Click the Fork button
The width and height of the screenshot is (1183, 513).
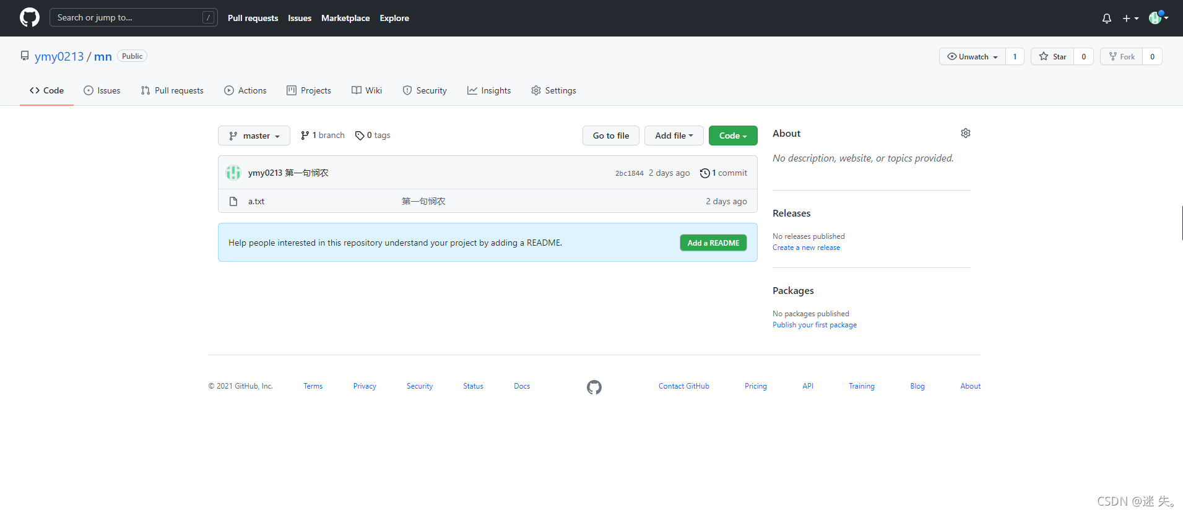(x=1121, y=56)
